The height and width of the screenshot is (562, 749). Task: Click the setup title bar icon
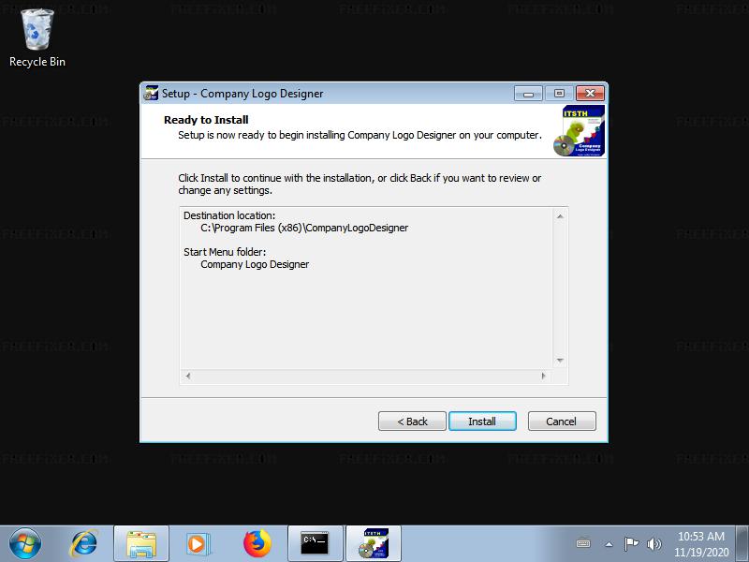click(x=151, y=93)
